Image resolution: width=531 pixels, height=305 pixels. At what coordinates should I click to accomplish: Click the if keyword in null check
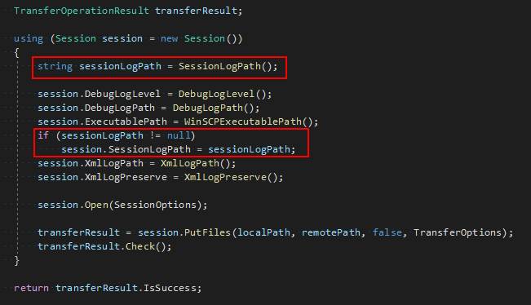click(43, 135)
